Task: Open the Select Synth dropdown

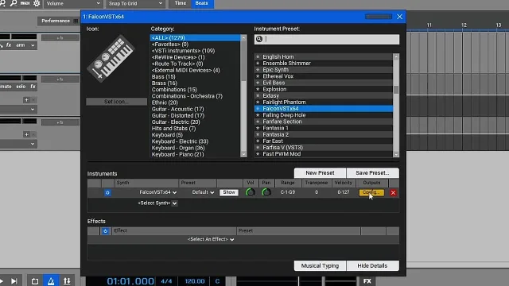Action: click(x=157, y=203)
